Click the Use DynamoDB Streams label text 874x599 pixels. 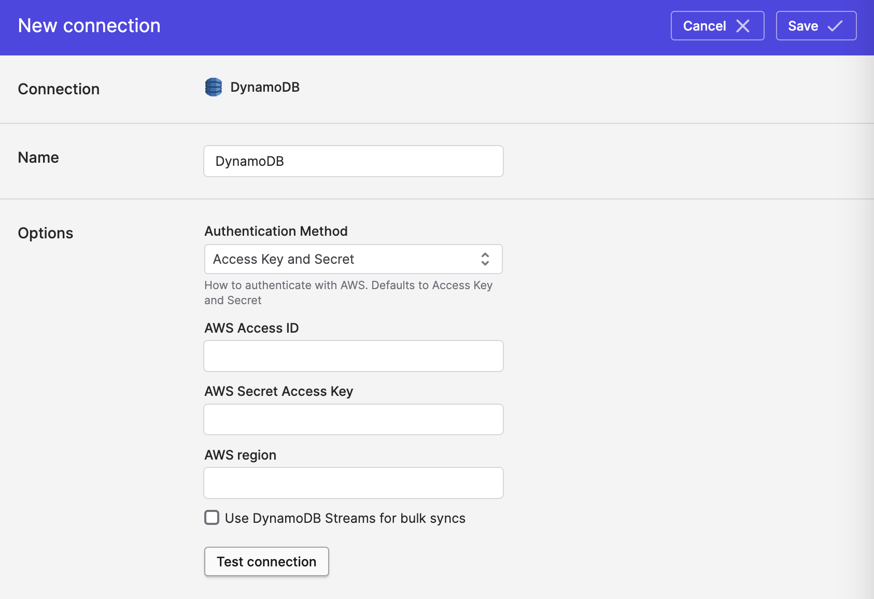click(x=345, y=518)
